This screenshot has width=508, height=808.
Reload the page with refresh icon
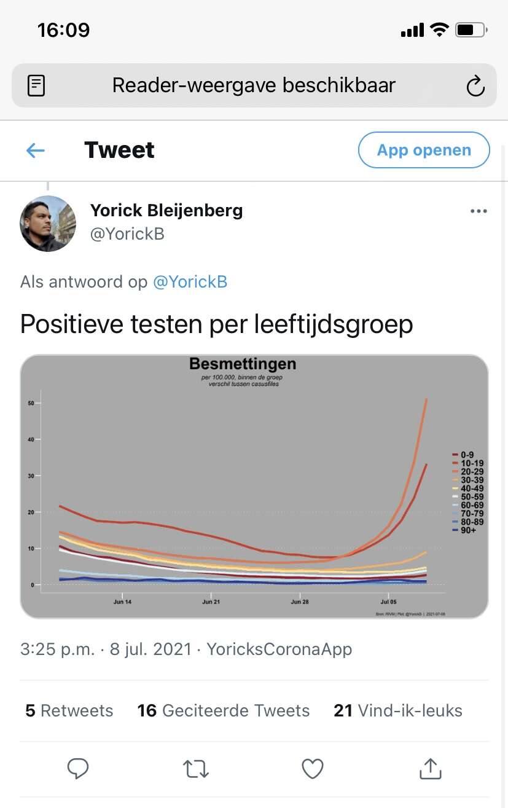pos(475,86)
